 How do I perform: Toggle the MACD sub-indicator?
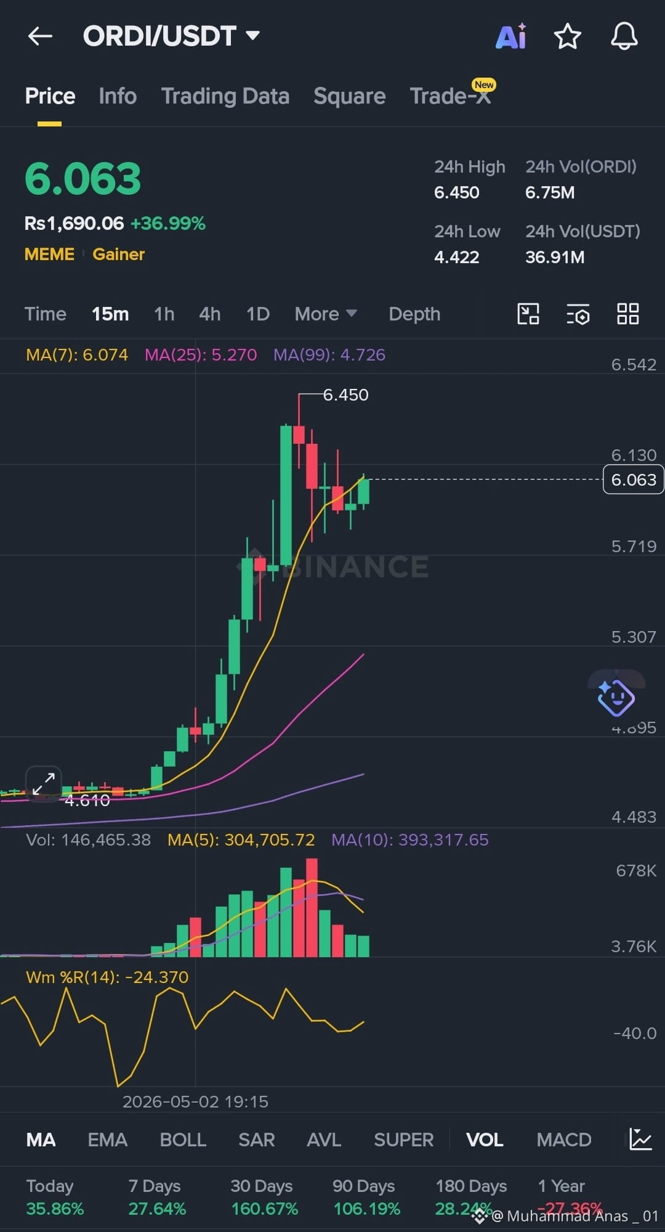click(x=563, y=1140)
